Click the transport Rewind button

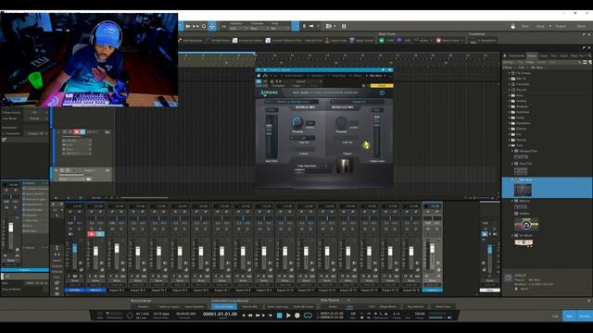point(250,315)
